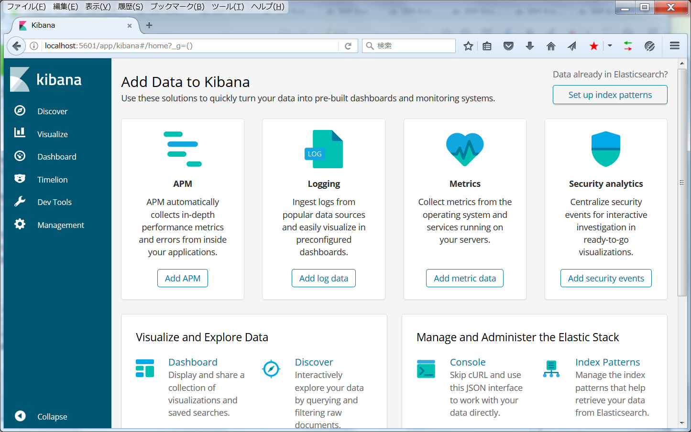This screenshot has width=691, height=432.
Task: Click the Logging LOG document icon
Action: 324,149
